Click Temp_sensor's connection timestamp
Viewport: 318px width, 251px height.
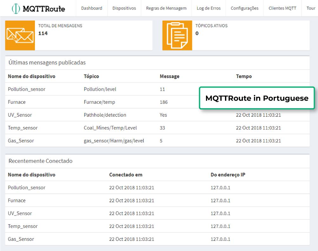pyautogui.click(x=132, y=226)
